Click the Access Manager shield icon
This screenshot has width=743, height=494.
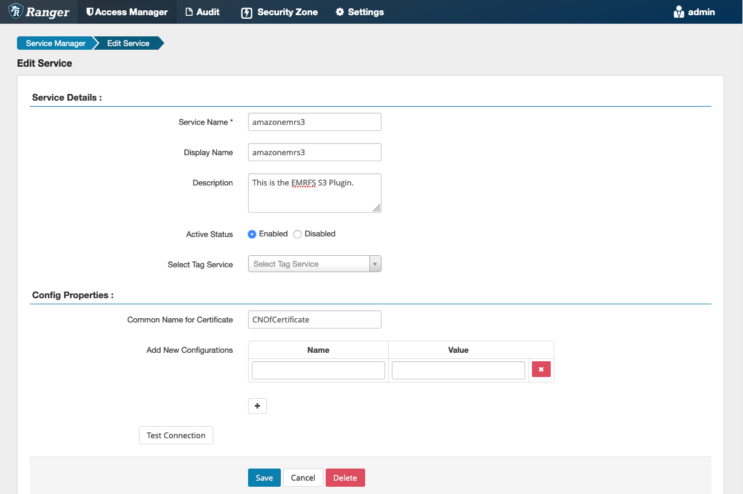point(90,12)
